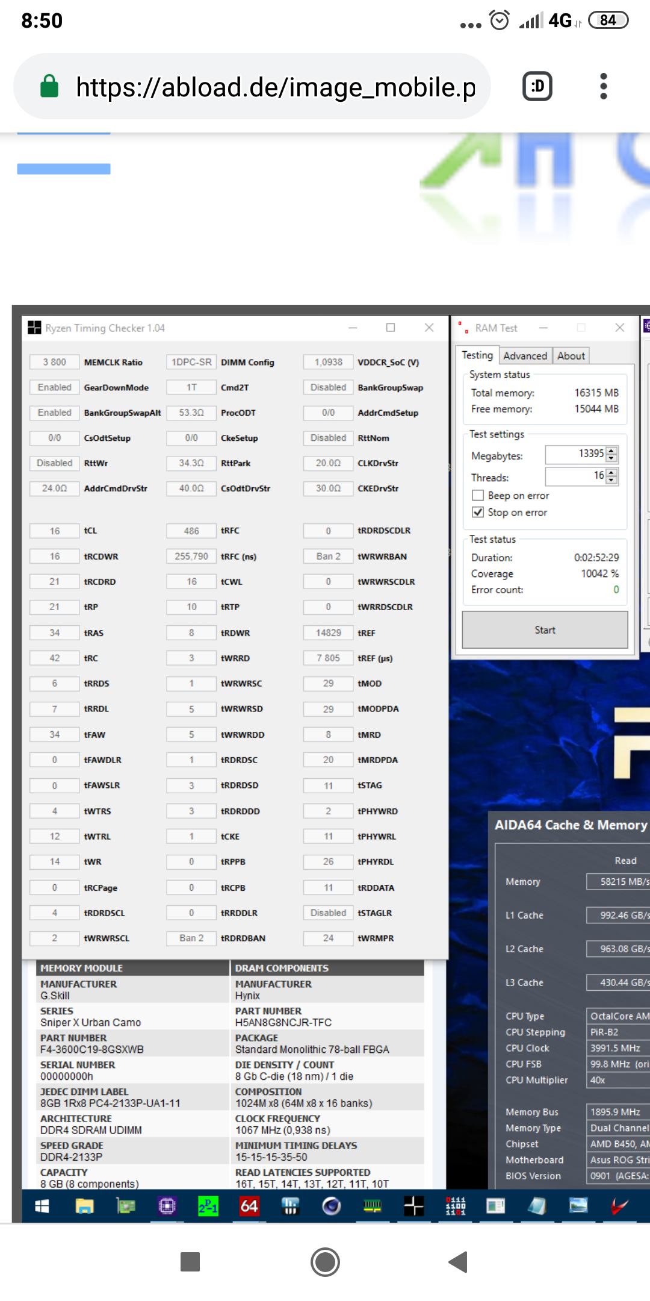Image resolution: width=650 pixels, height=1301 pixels.
Task: Tap the Android home circle button
Action: click(325, 1261)
